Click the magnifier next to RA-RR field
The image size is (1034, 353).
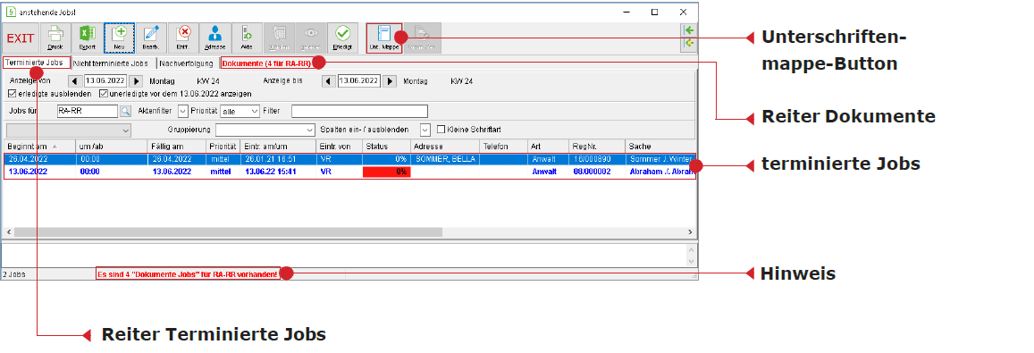point(125,111)
